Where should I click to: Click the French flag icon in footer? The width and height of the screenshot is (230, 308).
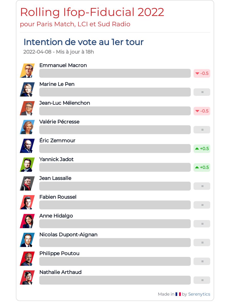[178, 294]
